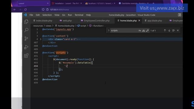Expand folded div on line 4
The width and height of the screenshot is (194, 109).
point(41,39)
